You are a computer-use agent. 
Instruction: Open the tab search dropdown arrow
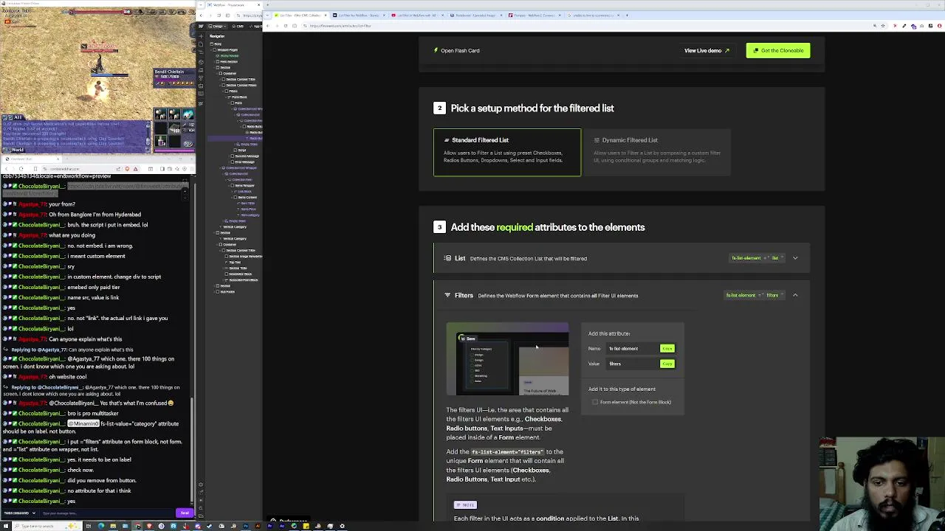point(267,15)
